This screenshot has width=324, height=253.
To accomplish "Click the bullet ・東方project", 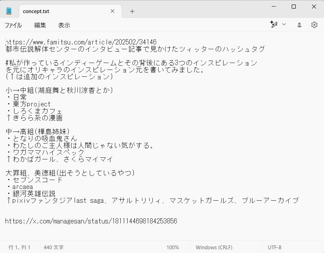I will 28,104.
